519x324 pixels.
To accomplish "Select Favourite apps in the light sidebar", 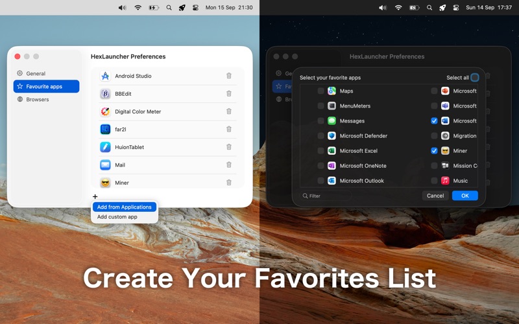I will click(46, 86).
